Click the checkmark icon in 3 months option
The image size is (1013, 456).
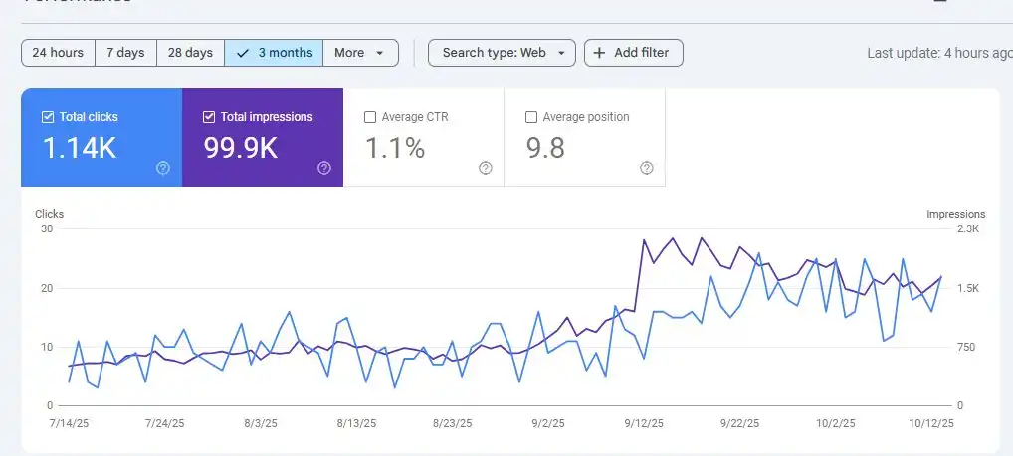243,53
